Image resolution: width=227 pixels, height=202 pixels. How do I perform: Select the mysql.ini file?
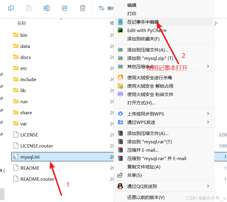click(x=62, y=157)
